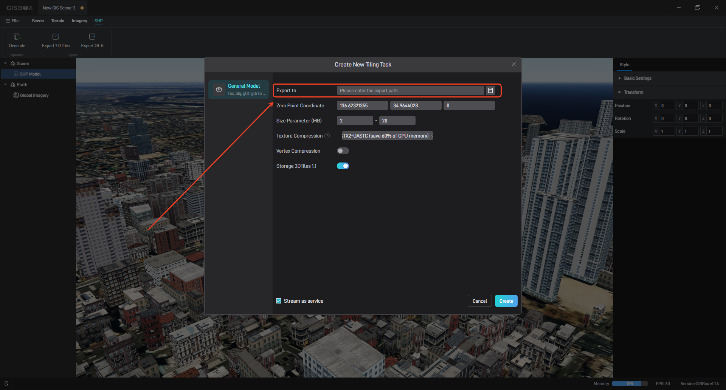Open the Terrain menu tab
726x390 pixels.
[x=58, y=21]
